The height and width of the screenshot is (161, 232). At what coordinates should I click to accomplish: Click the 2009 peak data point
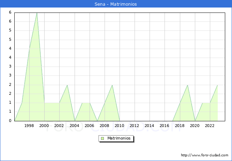pos(112,85)
